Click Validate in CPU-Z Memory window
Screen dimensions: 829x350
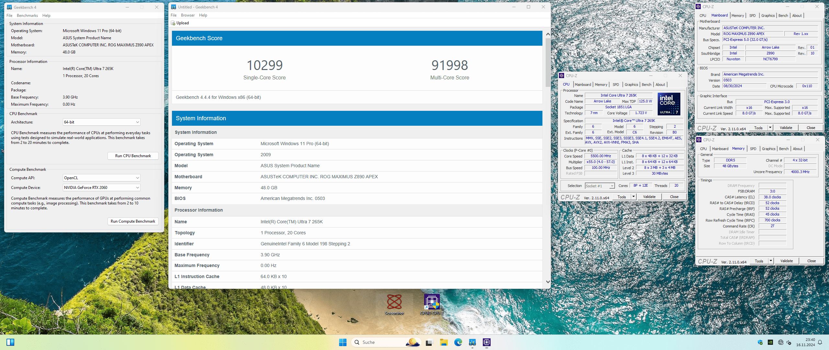point(787,261)
